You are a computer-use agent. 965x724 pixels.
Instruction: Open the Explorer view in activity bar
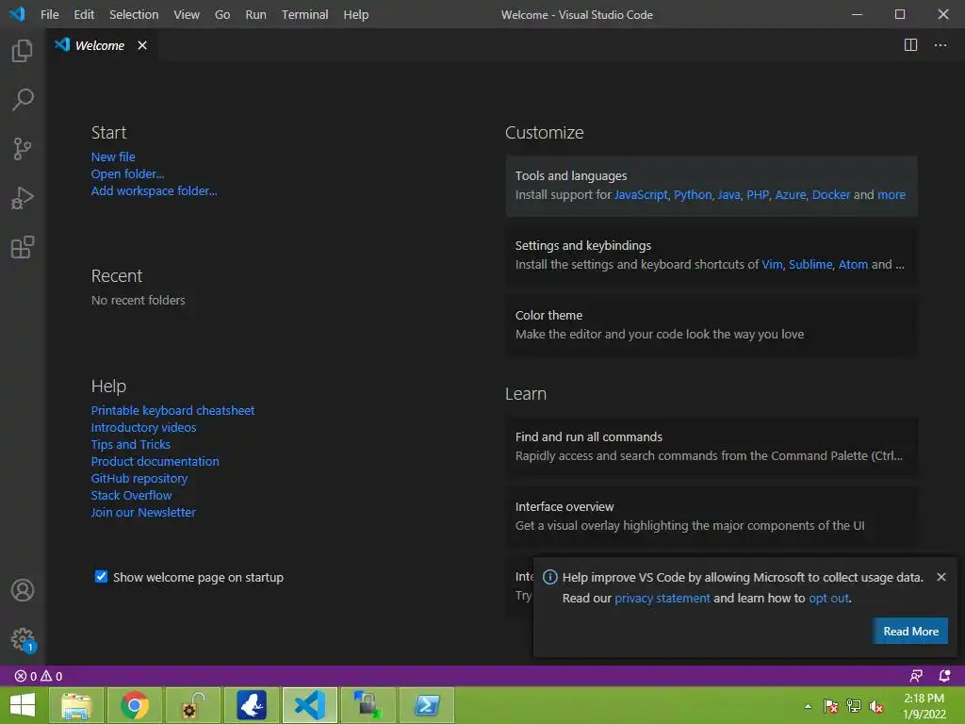(x=23, y=51)
